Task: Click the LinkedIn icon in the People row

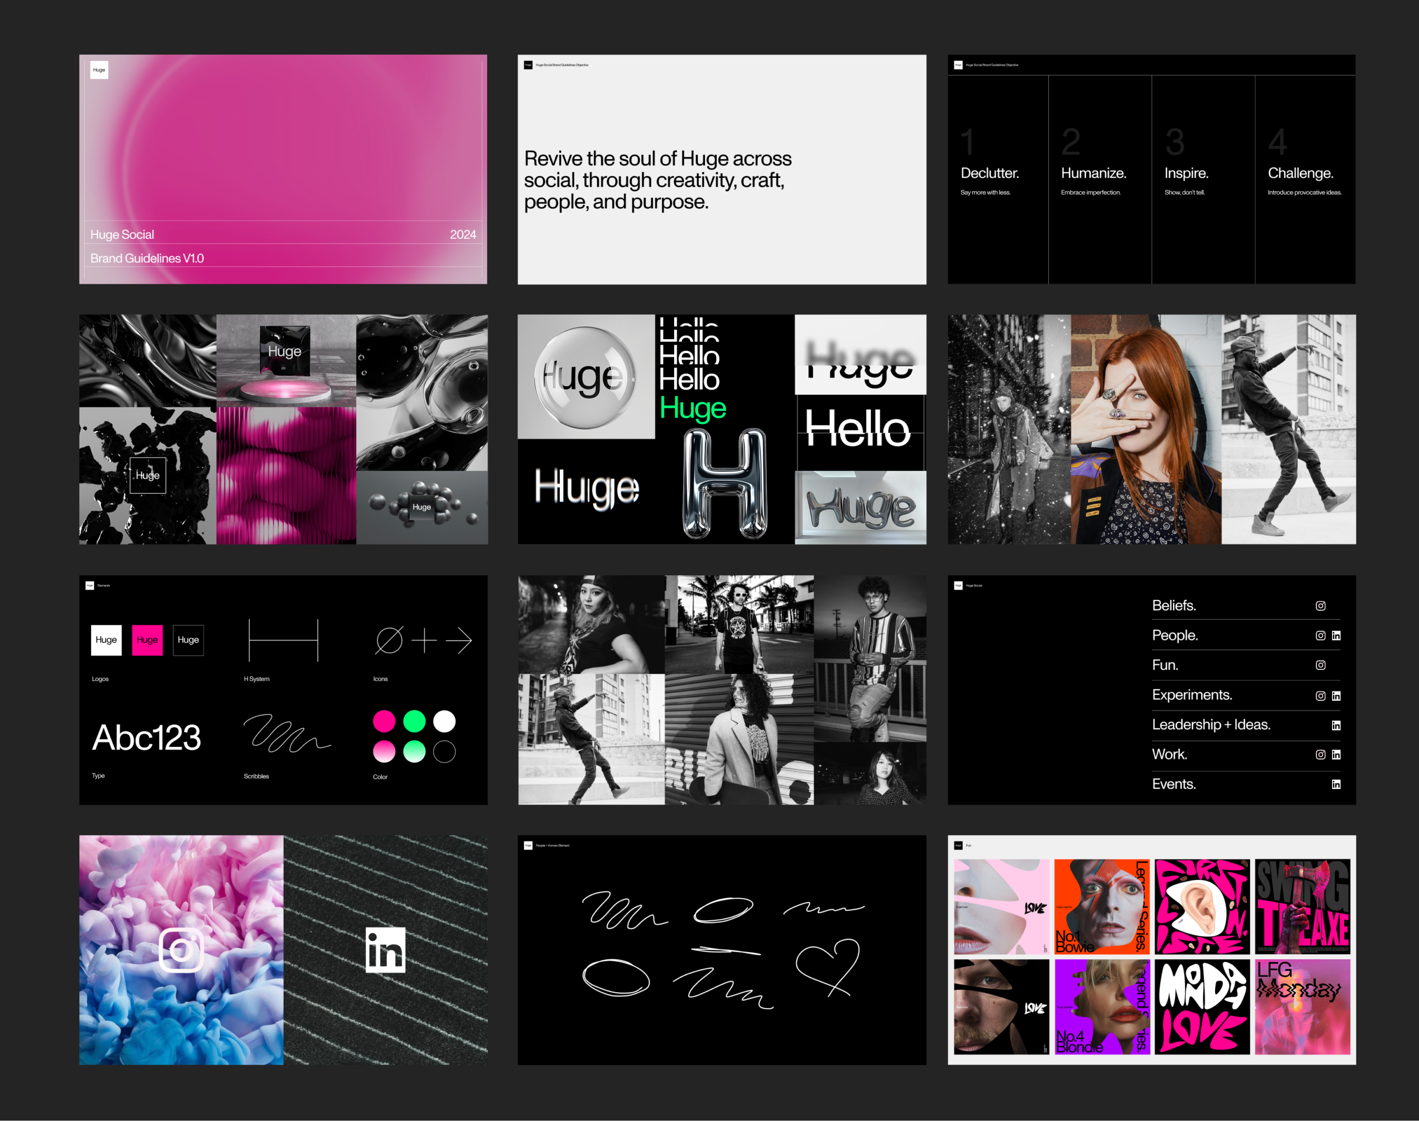Action: (1336, 636)
